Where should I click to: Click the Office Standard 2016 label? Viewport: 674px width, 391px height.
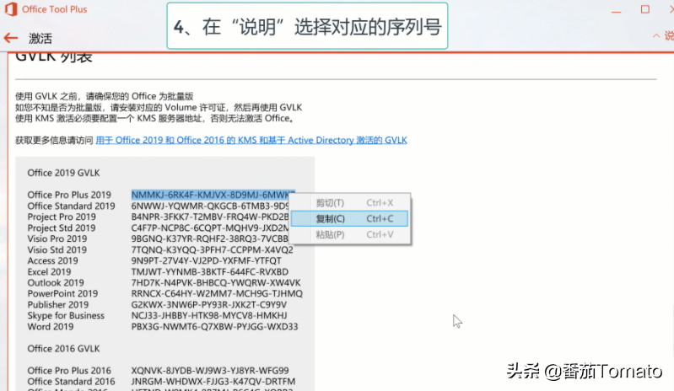[x=72, y=382]
